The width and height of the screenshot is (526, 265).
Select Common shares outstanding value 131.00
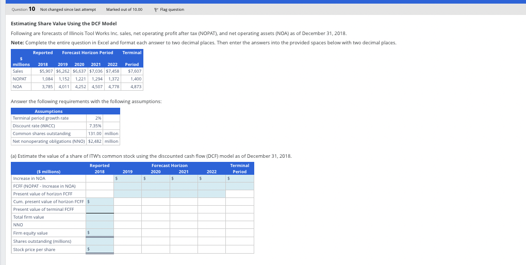click(95, 134)
